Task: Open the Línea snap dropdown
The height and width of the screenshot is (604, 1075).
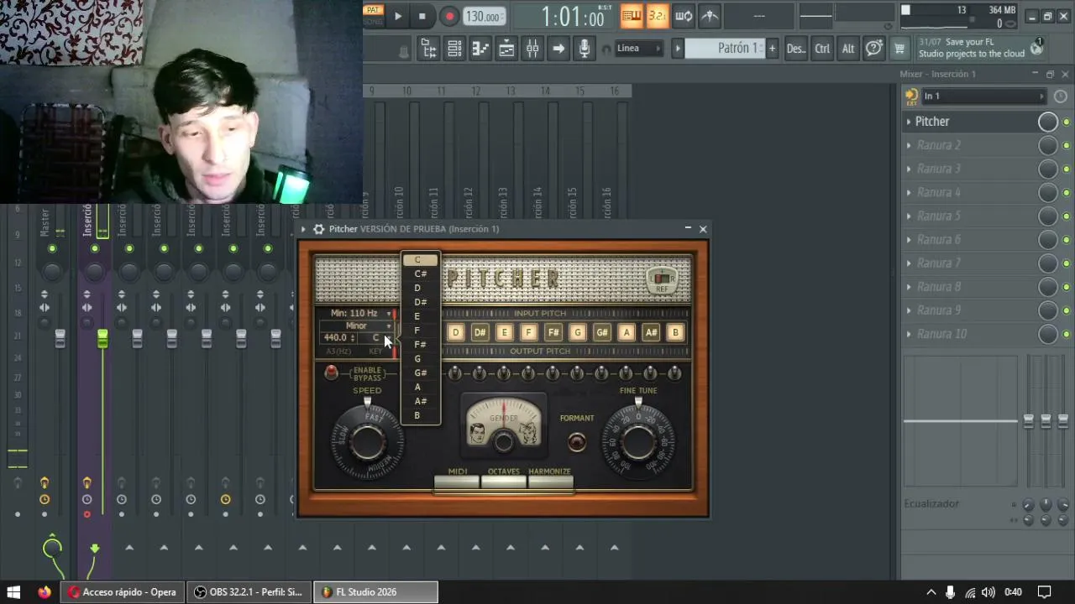Action: (x=638, y=48)
